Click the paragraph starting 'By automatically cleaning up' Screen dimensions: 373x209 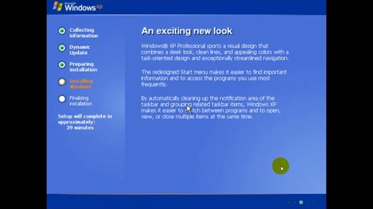pos(211,107)
